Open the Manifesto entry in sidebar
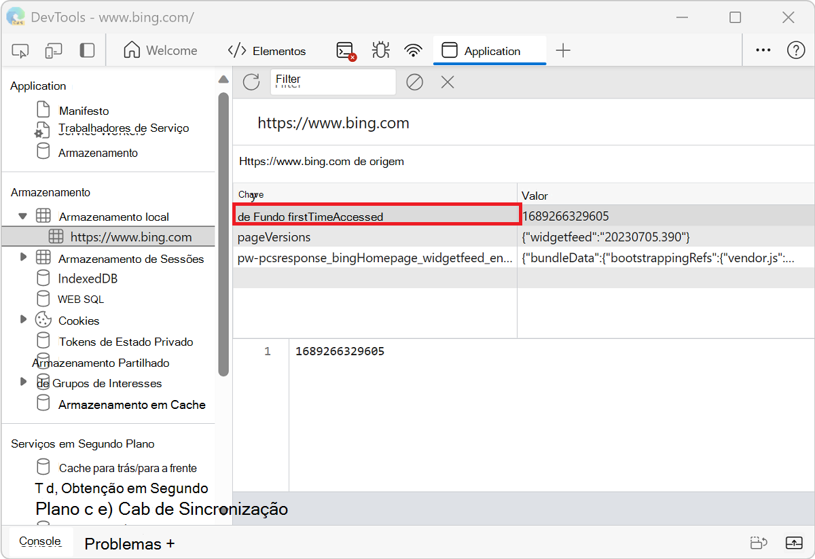The image size is (815, 559). coord(84,110)
